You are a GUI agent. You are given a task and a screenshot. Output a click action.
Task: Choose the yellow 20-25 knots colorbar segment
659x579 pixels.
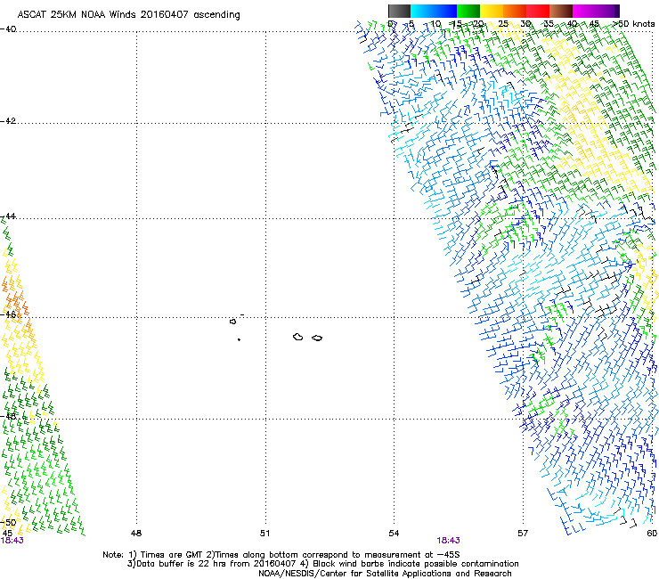[x=492, y=11]
